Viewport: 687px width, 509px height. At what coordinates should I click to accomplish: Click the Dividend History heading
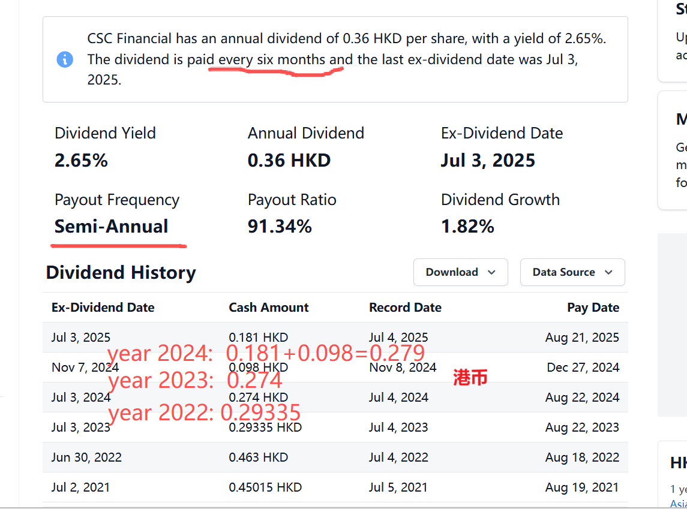pyautogui.click(x=121, y=273)
